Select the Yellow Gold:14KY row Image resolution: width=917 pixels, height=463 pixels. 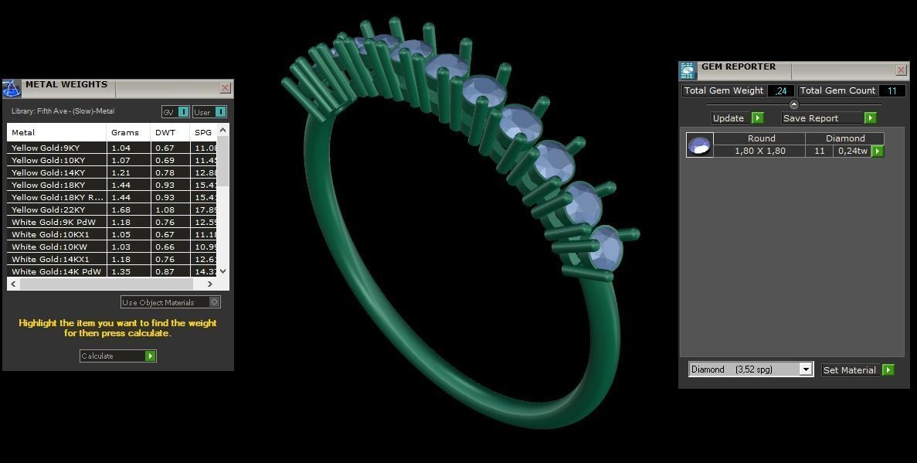(x=112, y=172)
